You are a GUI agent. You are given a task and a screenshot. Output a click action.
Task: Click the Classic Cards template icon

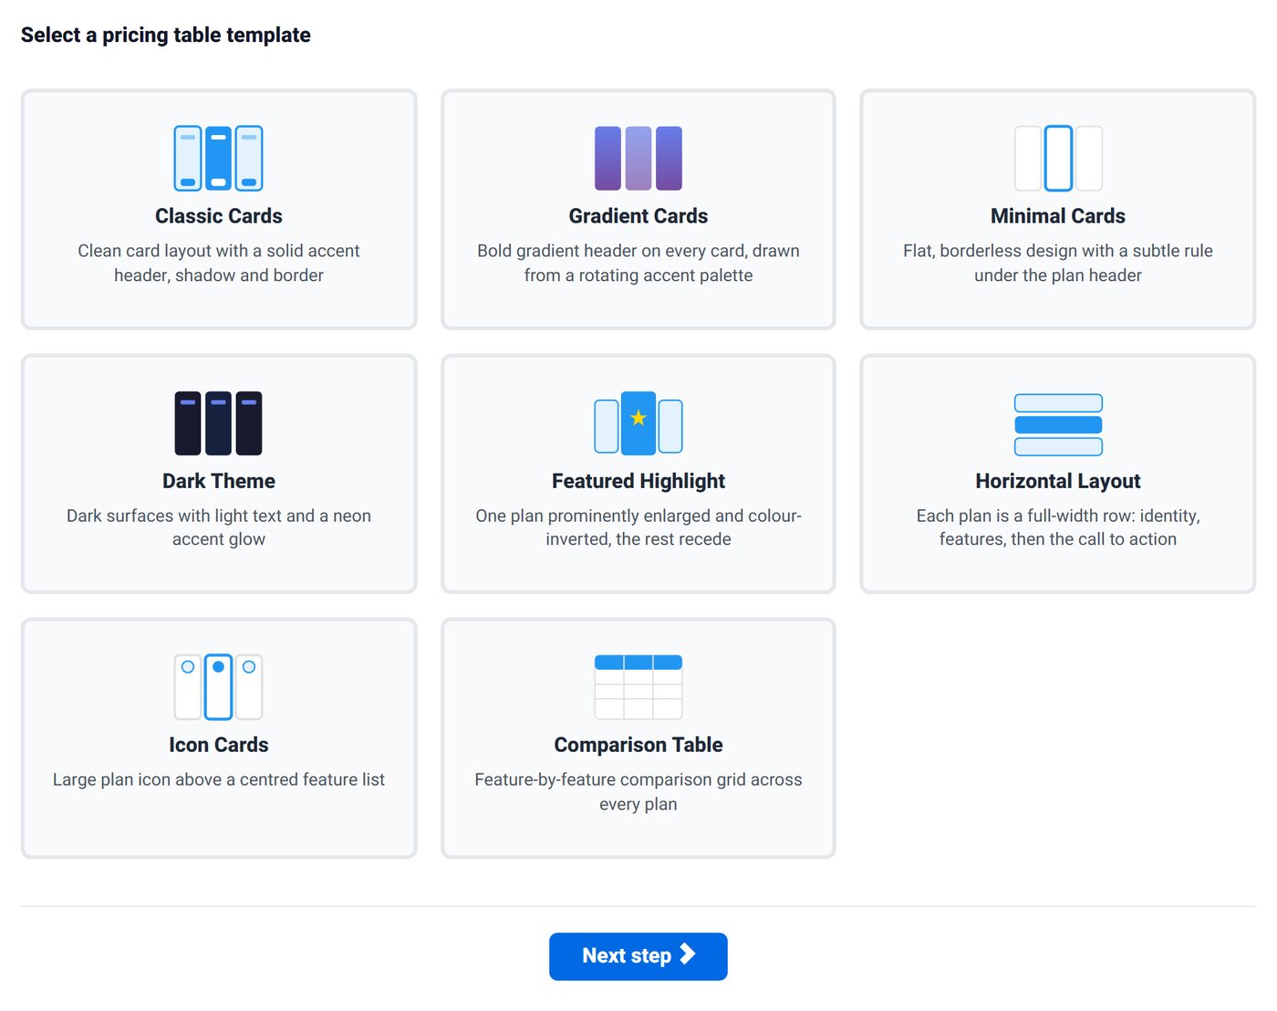pos(219,158)
